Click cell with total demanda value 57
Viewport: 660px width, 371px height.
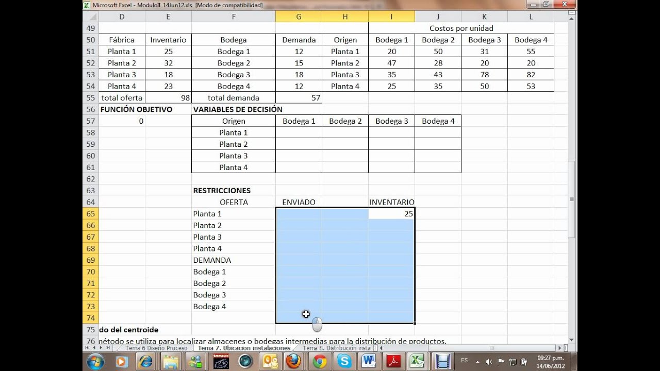click(x=299, y=98)
